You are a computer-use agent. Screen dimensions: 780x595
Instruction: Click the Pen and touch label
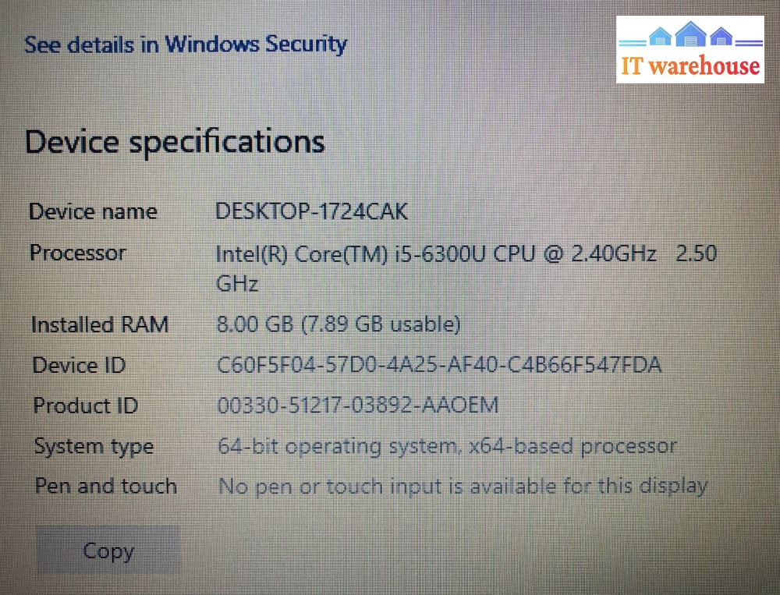[105, 486]
